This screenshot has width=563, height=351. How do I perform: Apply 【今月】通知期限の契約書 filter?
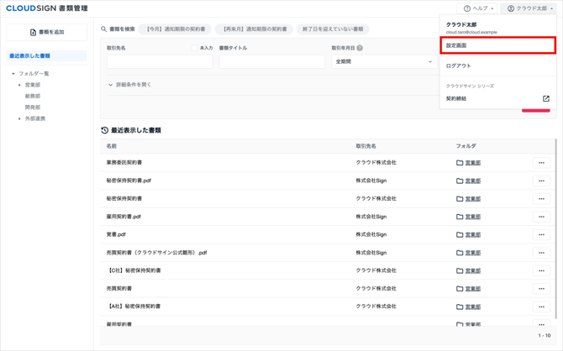176,29
